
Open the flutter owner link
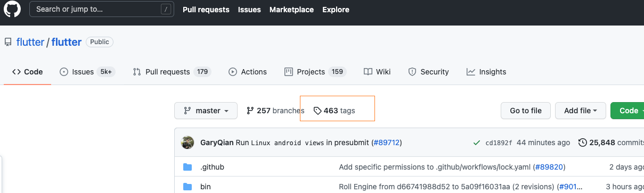pyautogui.click(x=30, y=42)
